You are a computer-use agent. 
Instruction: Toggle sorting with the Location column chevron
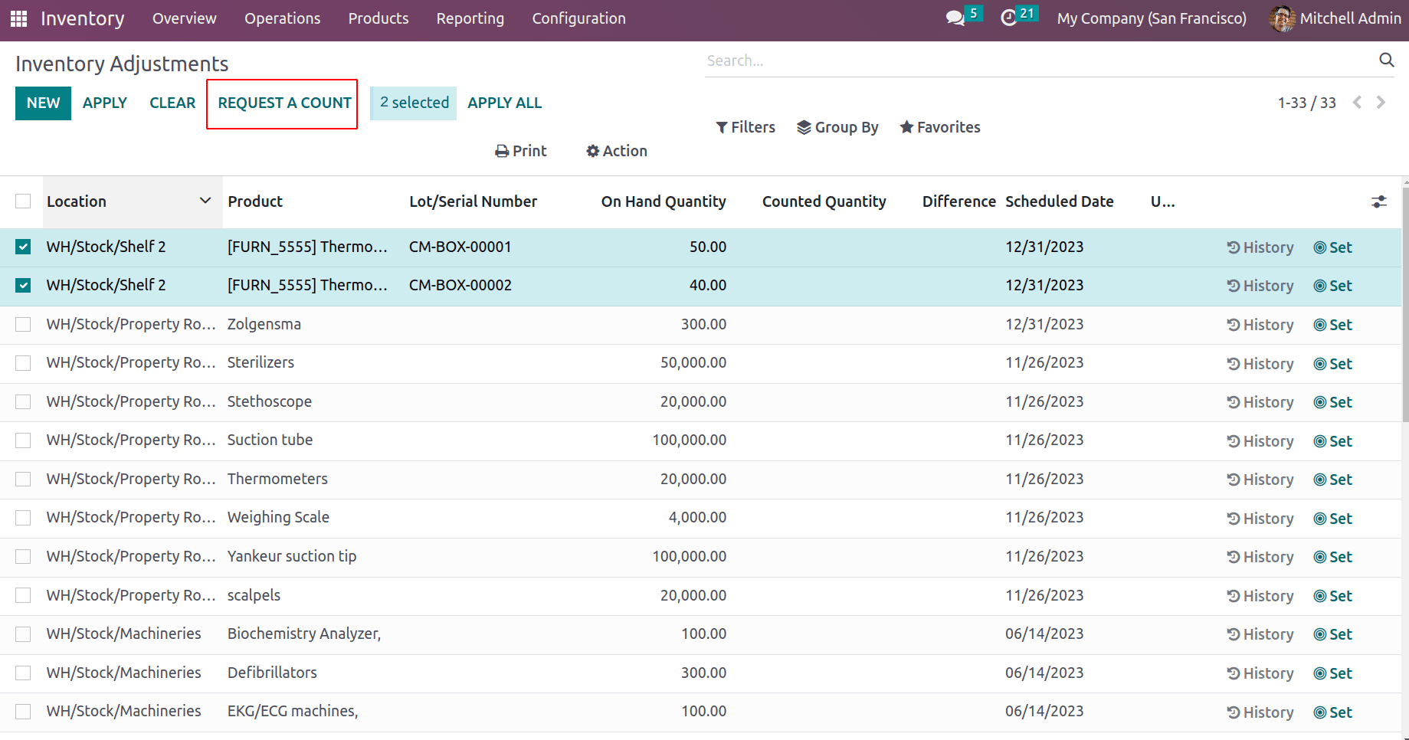pos(205,201)
